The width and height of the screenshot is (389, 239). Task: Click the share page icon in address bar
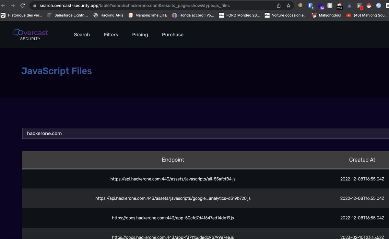pos(278,6)
